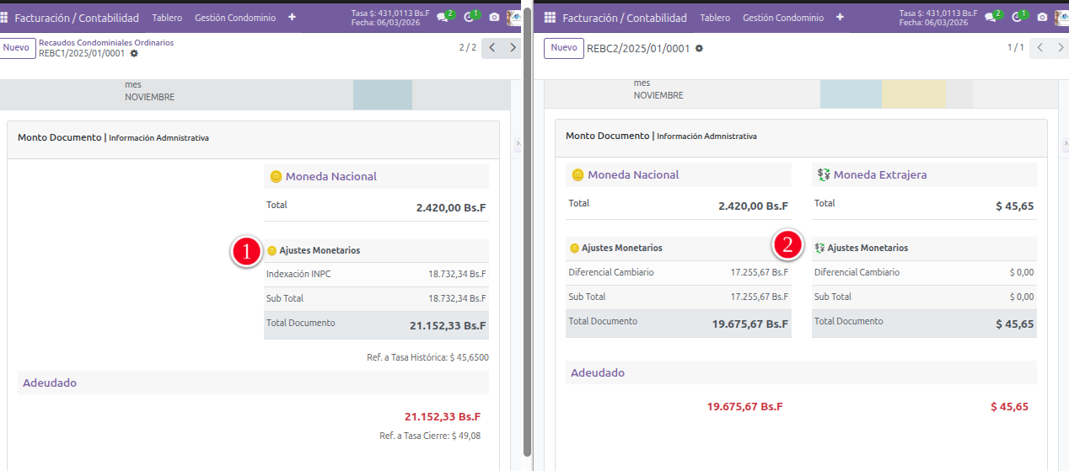Image resolution: width=1069 pixels, height=471 pixels.
Task: Expand the plus menu in left navbar
Action: [x=292, y=17]
